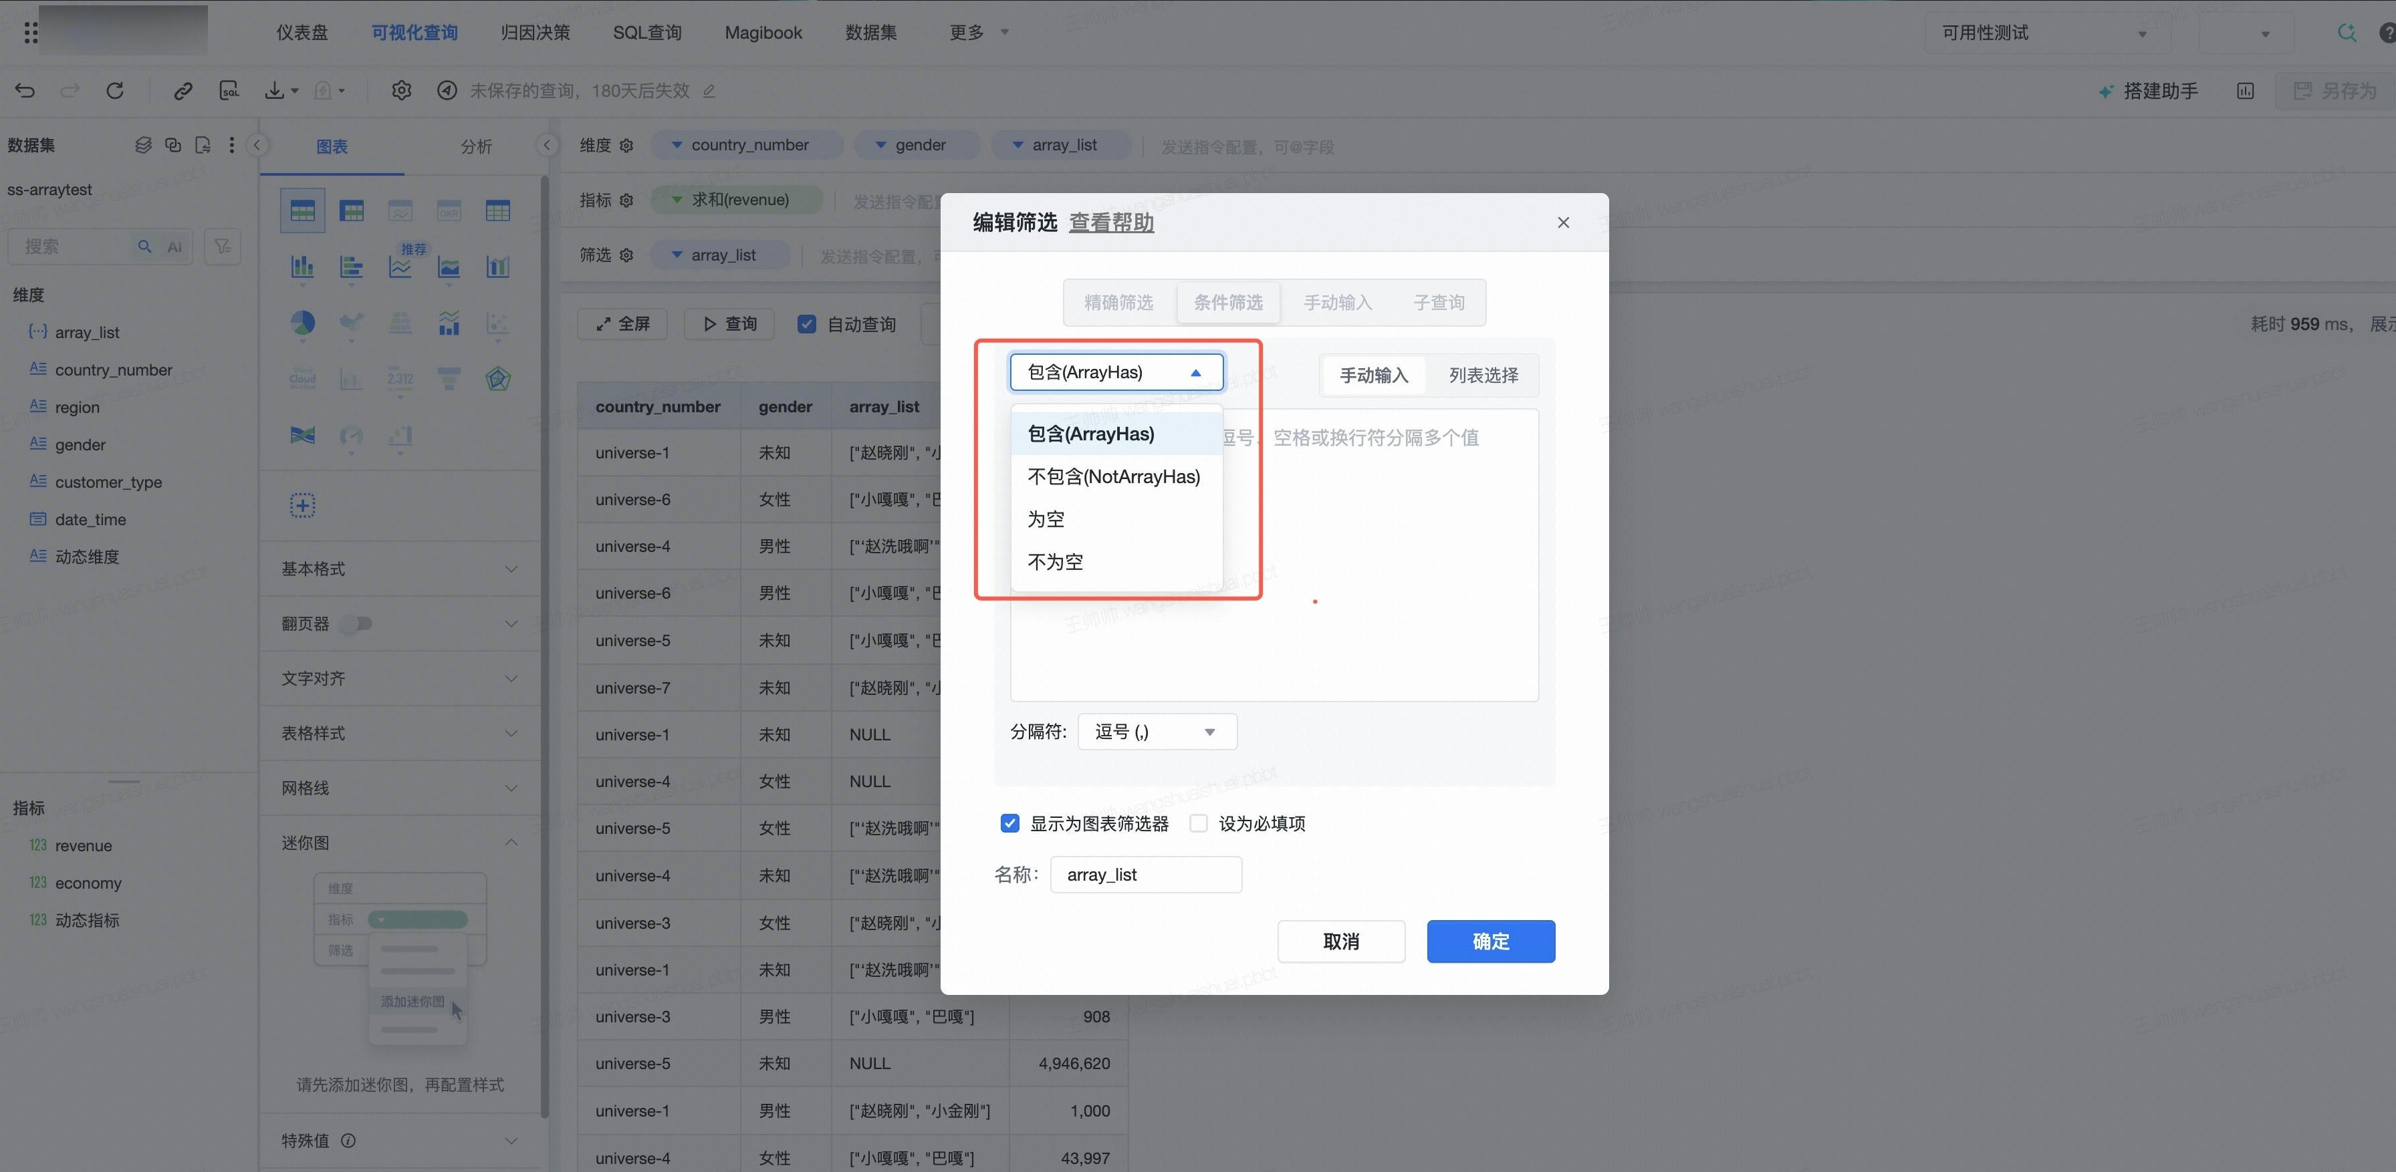Viewport: 2396px width, 1172px height.
Task: Click the run query button
Action: 729,324
